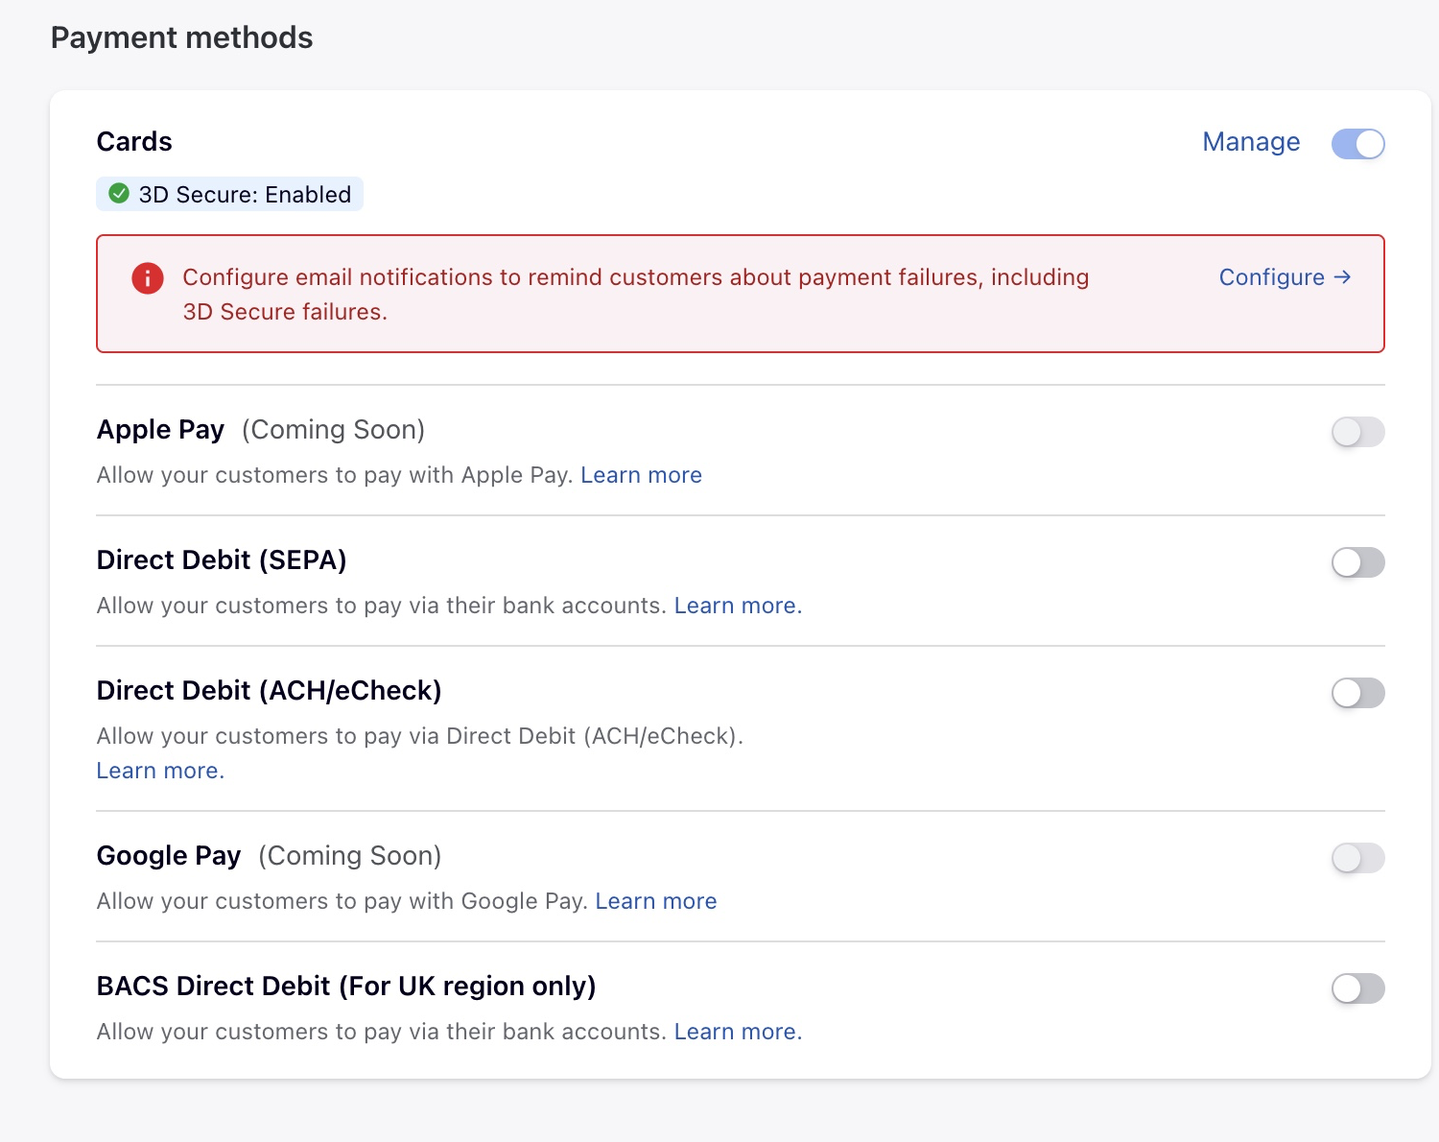Click the Coming Soon label beside Google Pay
Viewport: 1439px width, 1142px height.
point(350,856)
